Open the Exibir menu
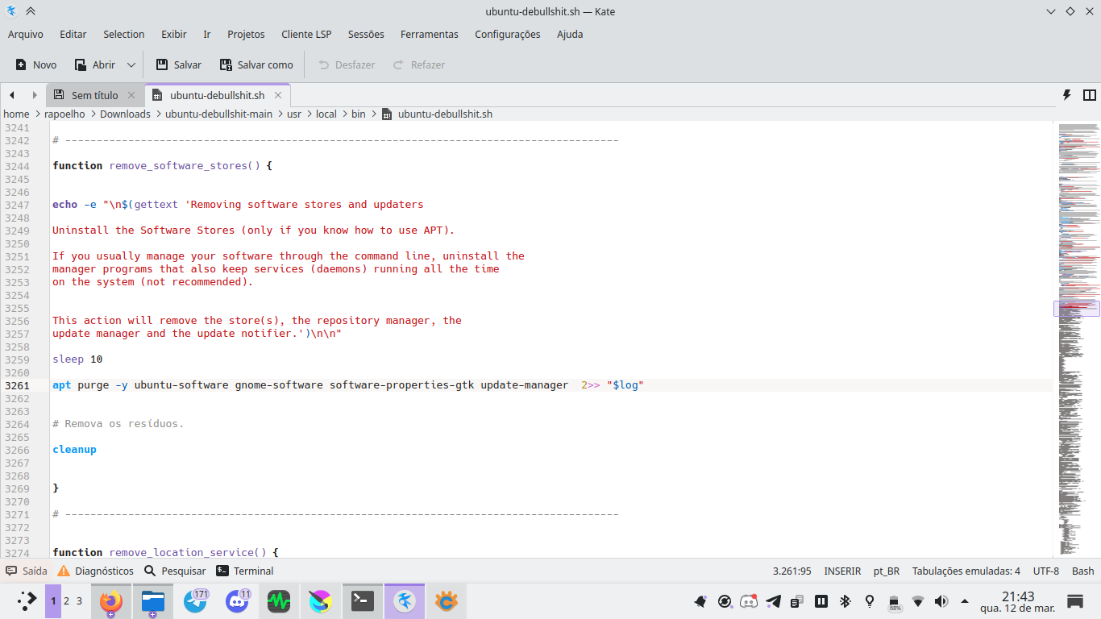 (174, 34)
